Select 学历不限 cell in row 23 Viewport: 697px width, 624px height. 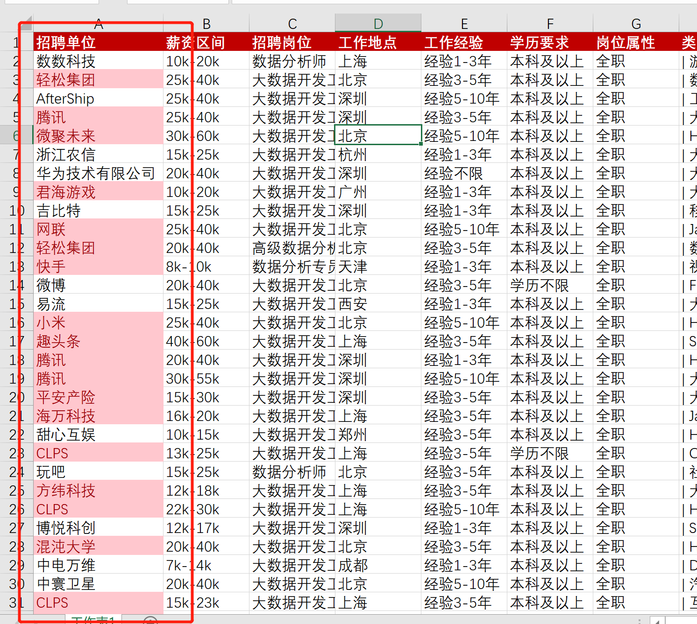click(550, 453)
